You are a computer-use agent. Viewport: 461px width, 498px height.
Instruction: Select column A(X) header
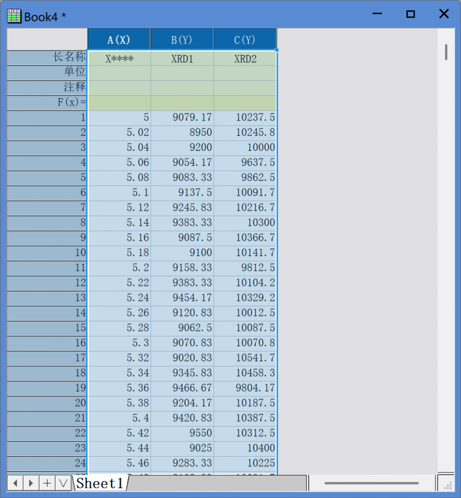(119, 39)
